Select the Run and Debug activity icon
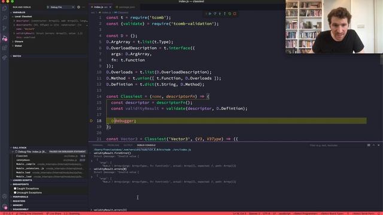The width and height of the screenshot is (383, 215). coord(4,38)
